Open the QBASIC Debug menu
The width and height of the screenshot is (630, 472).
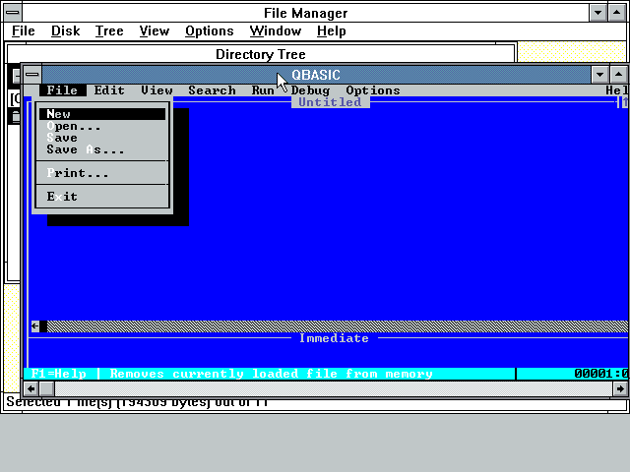tap(310, 90)
